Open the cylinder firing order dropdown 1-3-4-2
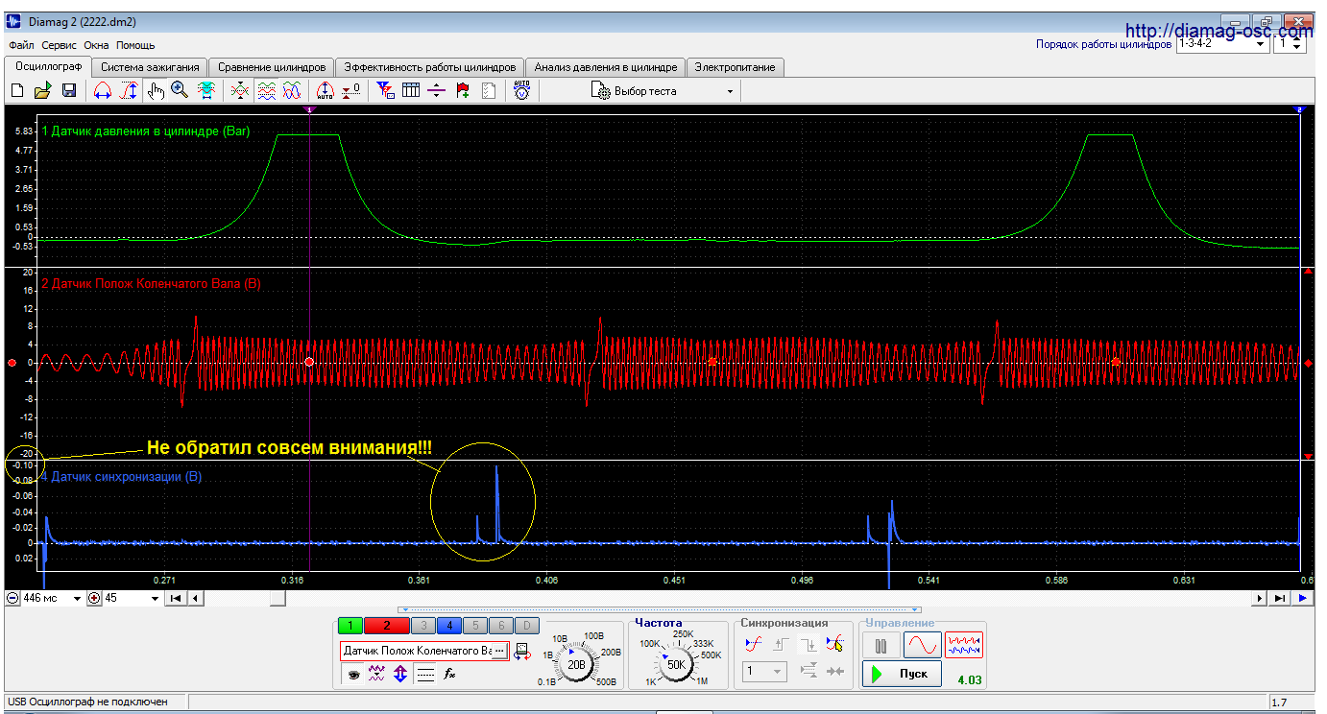The height and width of the screenshot is (714, 1327). tap(1222, 44)
